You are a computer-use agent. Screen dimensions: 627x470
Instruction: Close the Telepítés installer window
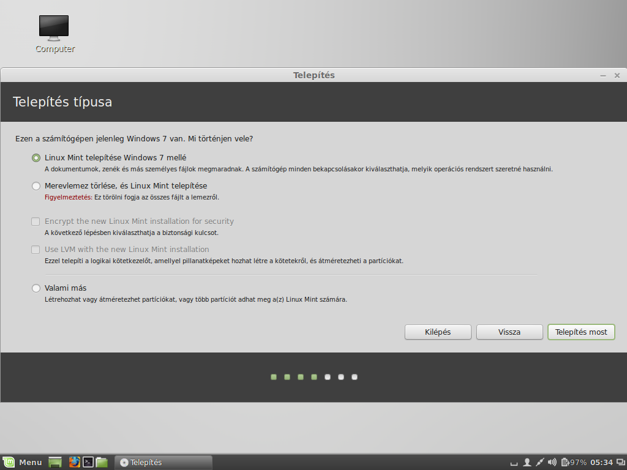coord(617,75)
